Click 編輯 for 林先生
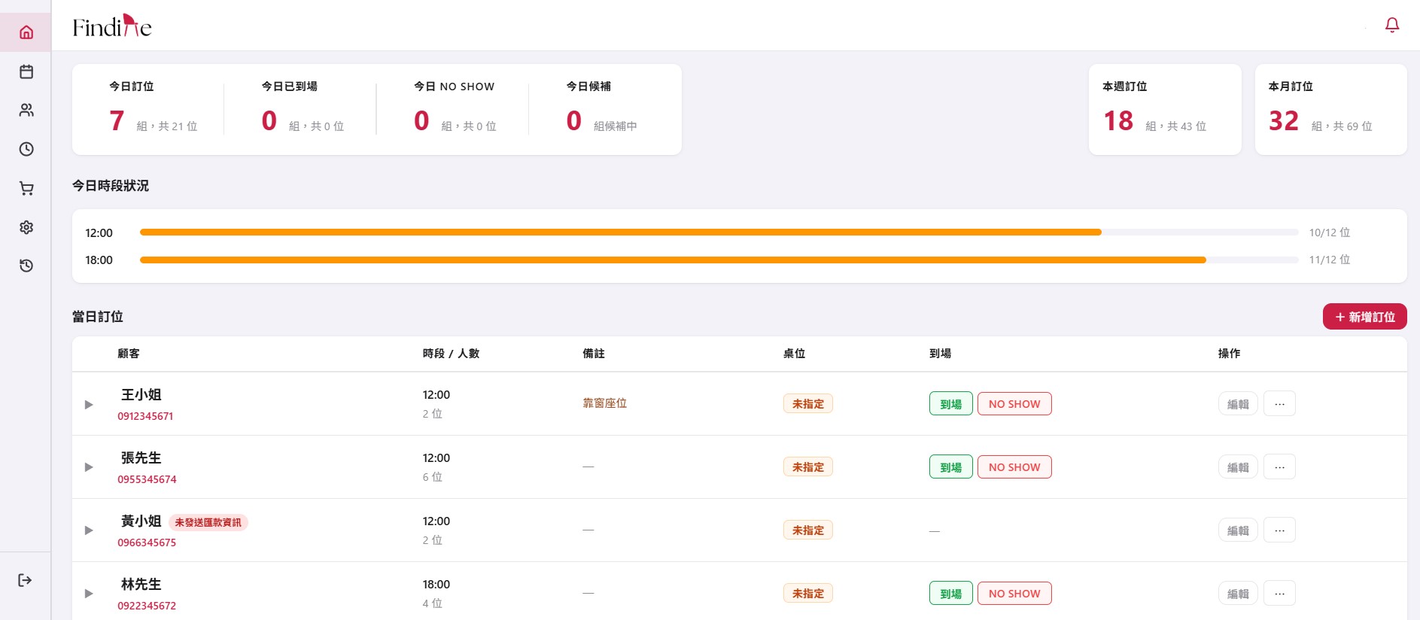The height and width of the screenshot is (620, 1420). pos(1238,594)
